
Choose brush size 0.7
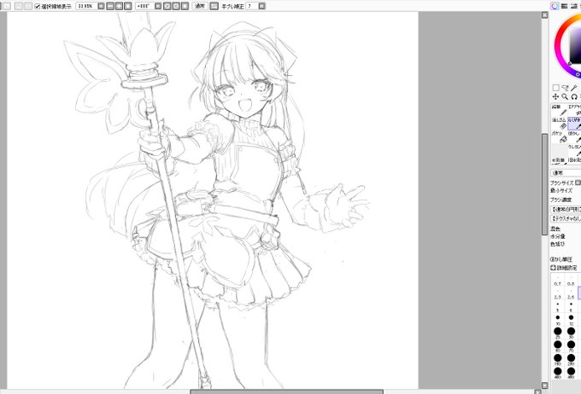click(x=558, y=281)
